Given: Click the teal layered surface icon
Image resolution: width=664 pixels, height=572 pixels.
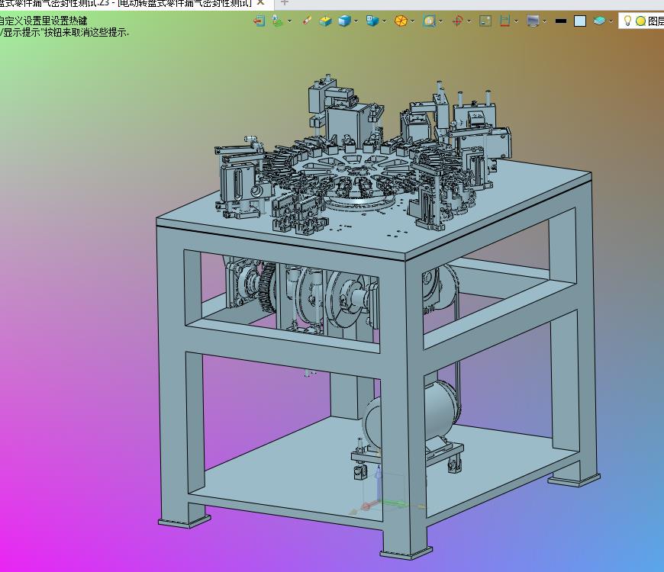Looking at the screenshot, I should 599,21.
